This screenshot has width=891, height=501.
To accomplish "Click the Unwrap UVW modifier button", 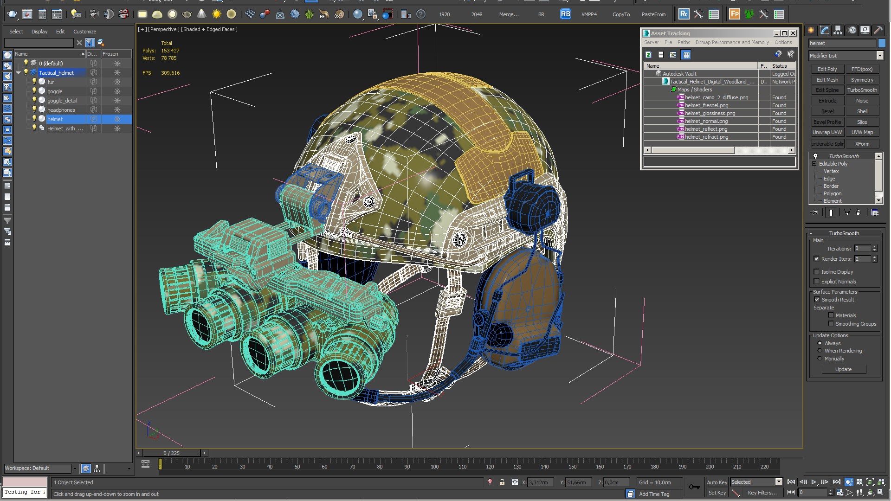I will (x=827, y=133).
